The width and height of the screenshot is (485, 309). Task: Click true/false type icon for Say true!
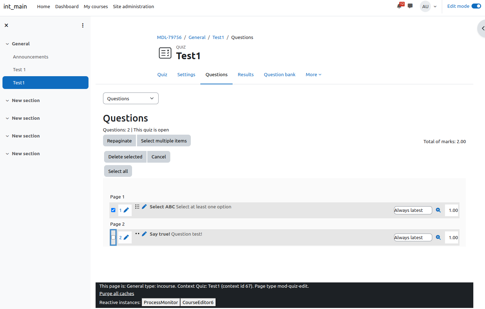(137, 234)
